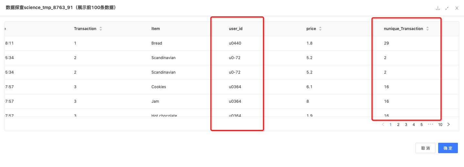Select the Bread row cell
The height and width of the screenshot is (167, 464).
[157, 43]
